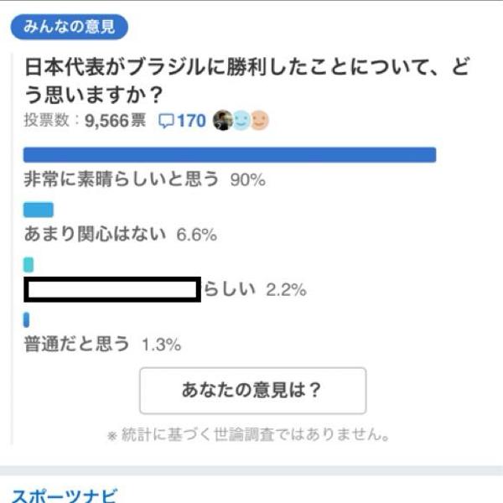
Task: Pick the 普通だと思う option
Action: pyautogui.click(x=77, y=344)
